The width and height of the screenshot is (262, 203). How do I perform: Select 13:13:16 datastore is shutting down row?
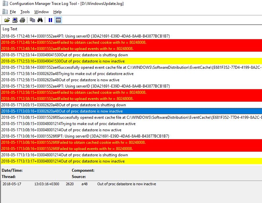pyautogui.click(x=131, y=155)
